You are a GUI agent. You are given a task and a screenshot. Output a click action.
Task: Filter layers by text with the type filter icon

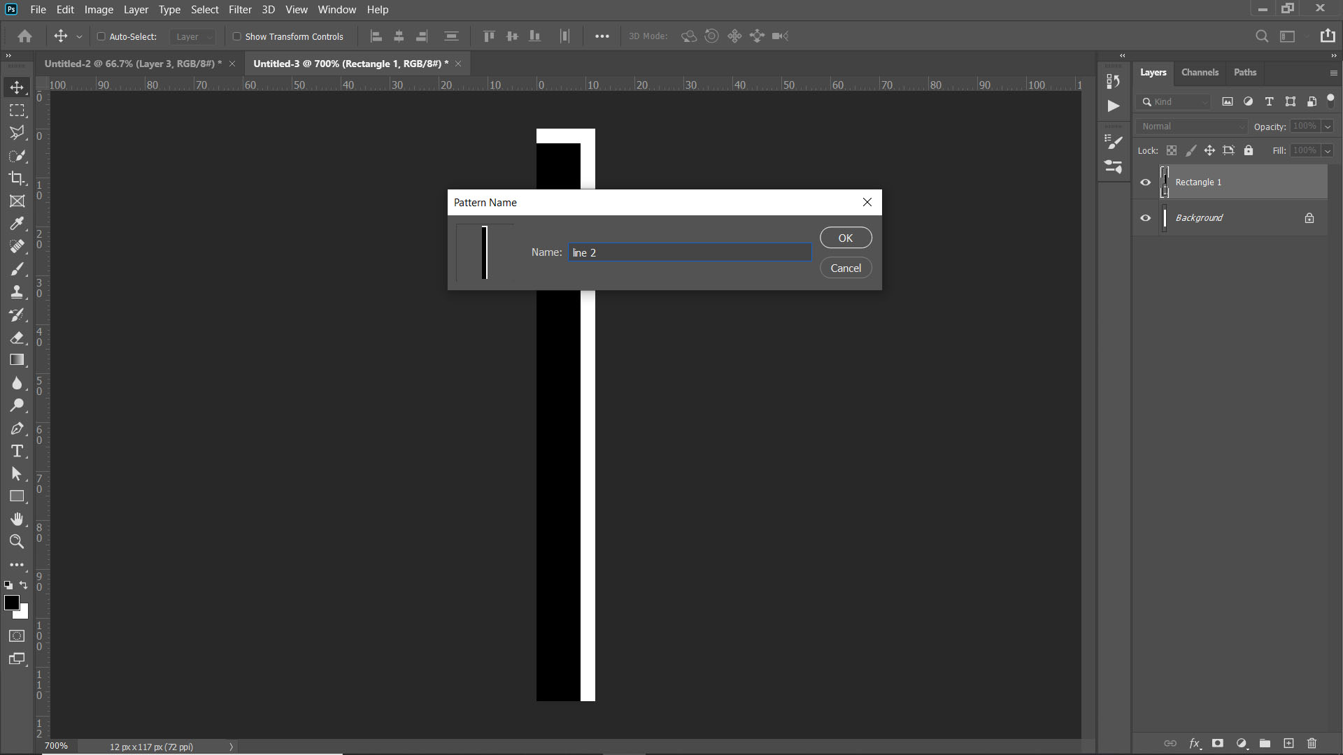tap(1268, 101)
